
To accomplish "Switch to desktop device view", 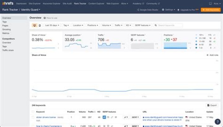I will coord(34,25).
